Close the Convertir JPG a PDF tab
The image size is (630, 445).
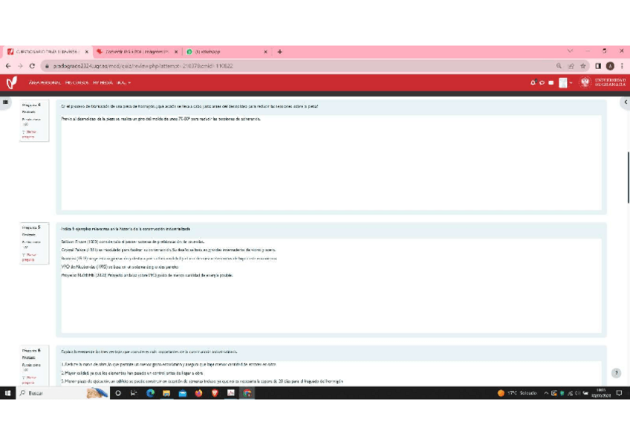click(176, 52)
